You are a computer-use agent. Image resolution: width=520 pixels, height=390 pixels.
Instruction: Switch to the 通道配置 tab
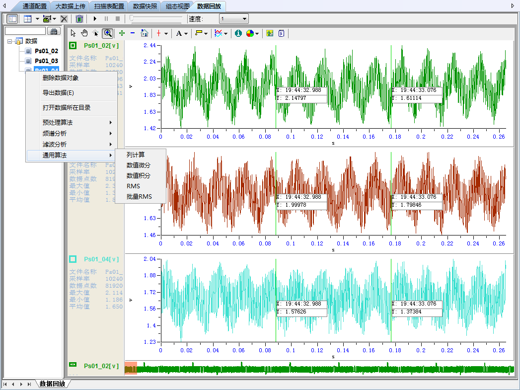(x=34, y=6)
